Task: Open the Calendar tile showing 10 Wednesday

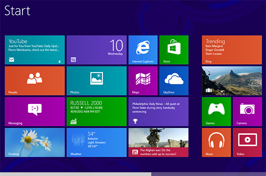Action: click(x=97, y=50)
